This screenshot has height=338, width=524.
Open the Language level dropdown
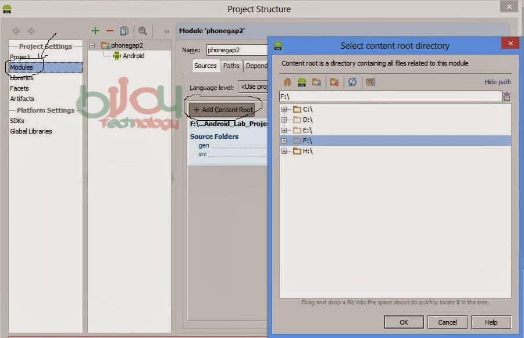[253, 87]
